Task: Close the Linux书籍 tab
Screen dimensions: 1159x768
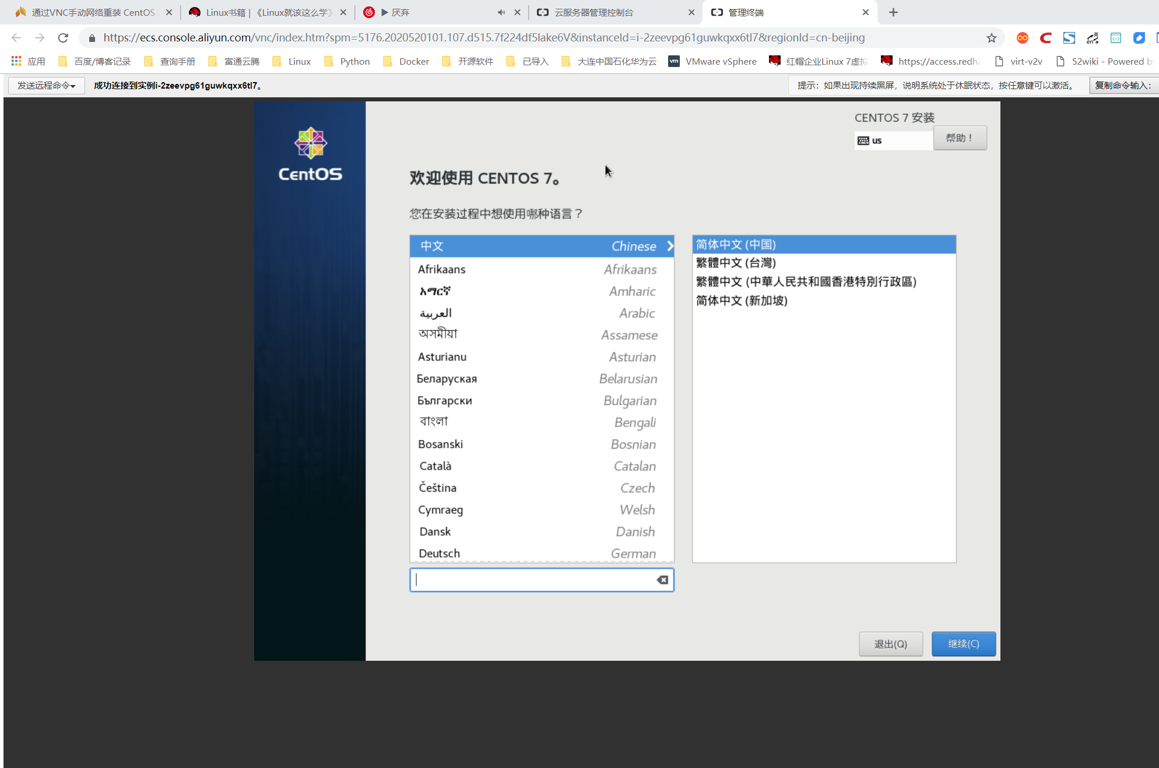Action: click(x=343, y=12)
